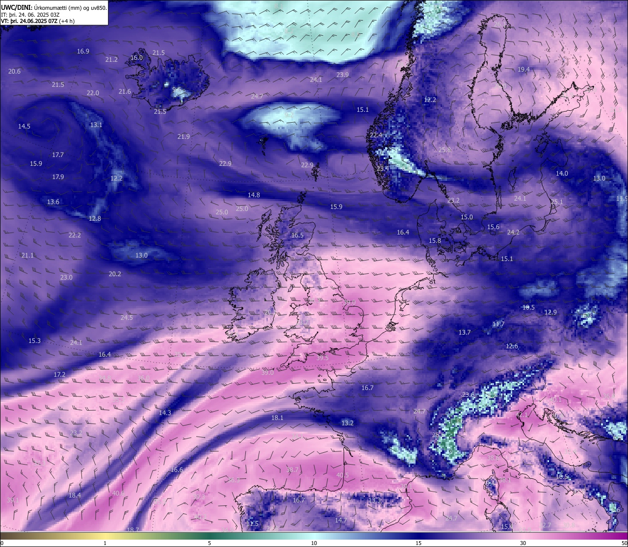Click the IT initial time 03Z line
Screen dimensions: 628x547
click(30, 14)
